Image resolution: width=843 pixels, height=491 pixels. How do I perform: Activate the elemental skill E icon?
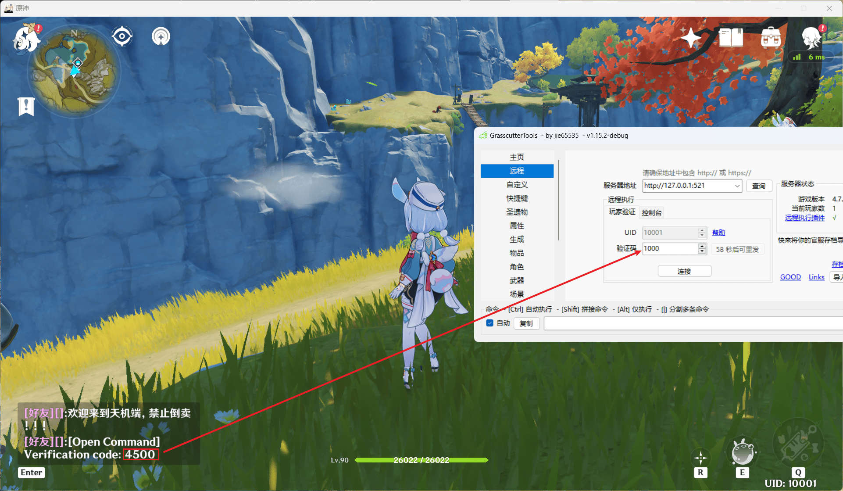[x=742, y=452]
